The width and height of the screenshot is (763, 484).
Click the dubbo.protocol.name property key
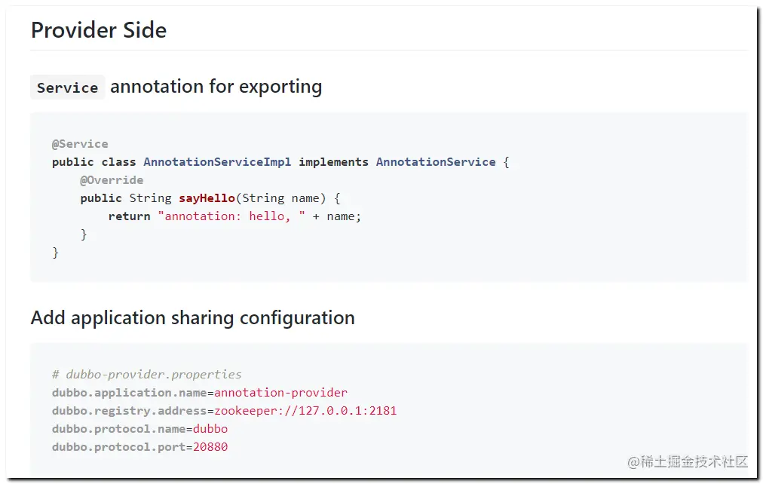[118, 429]
